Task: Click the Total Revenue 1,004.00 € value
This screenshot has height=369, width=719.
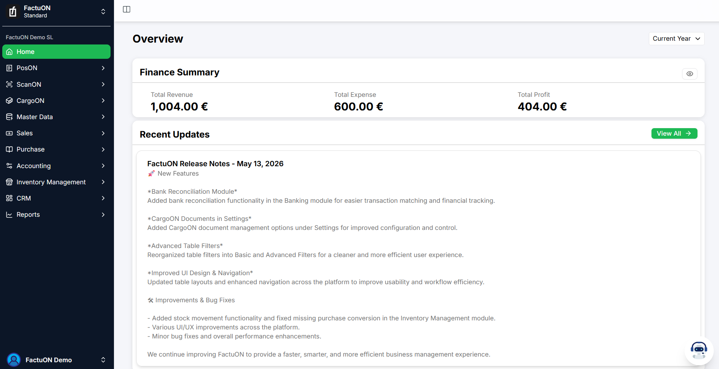Action: pos(179,107)
